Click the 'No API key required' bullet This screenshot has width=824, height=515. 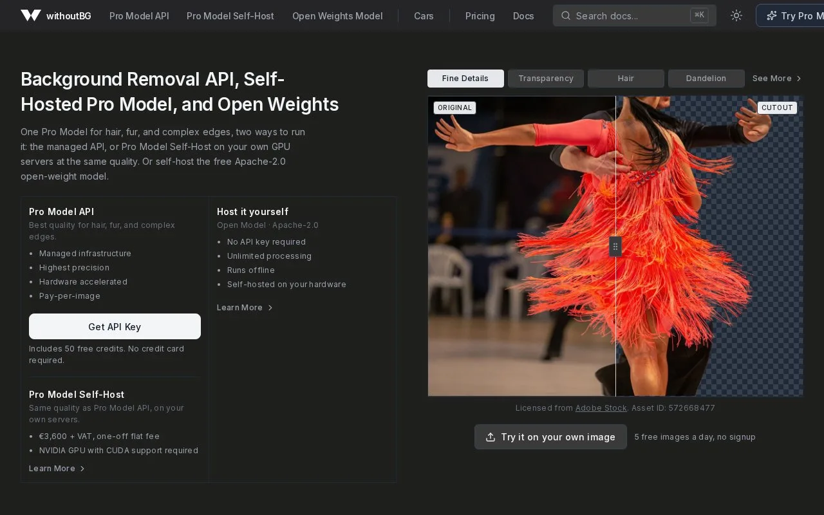point(267,242)
